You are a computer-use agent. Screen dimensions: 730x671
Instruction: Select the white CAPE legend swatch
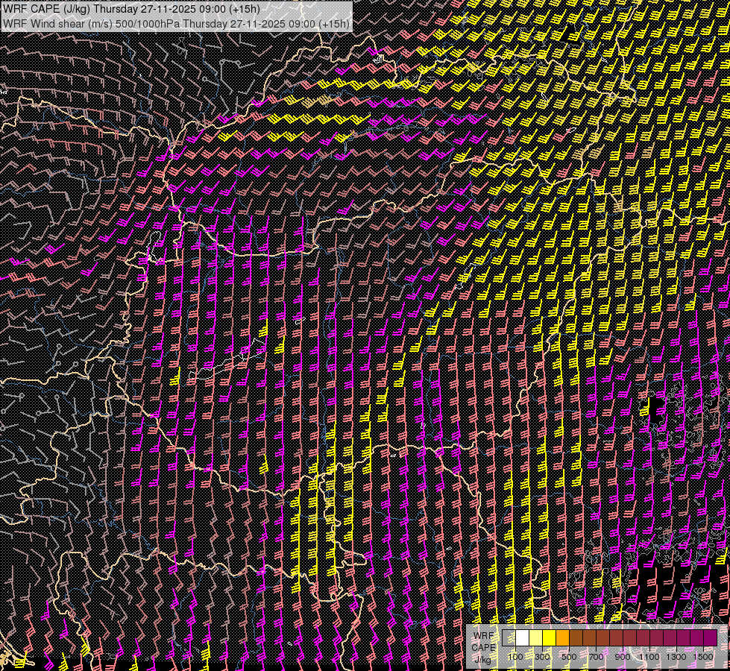[523, 637]
